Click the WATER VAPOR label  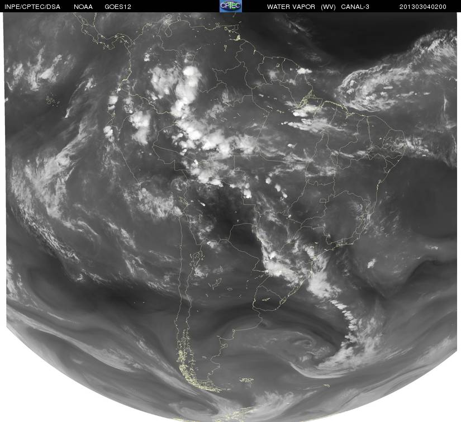pos(291,7)
